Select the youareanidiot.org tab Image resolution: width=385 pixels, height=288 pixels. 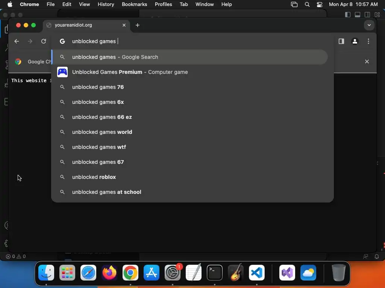click(x=86, y=25)
